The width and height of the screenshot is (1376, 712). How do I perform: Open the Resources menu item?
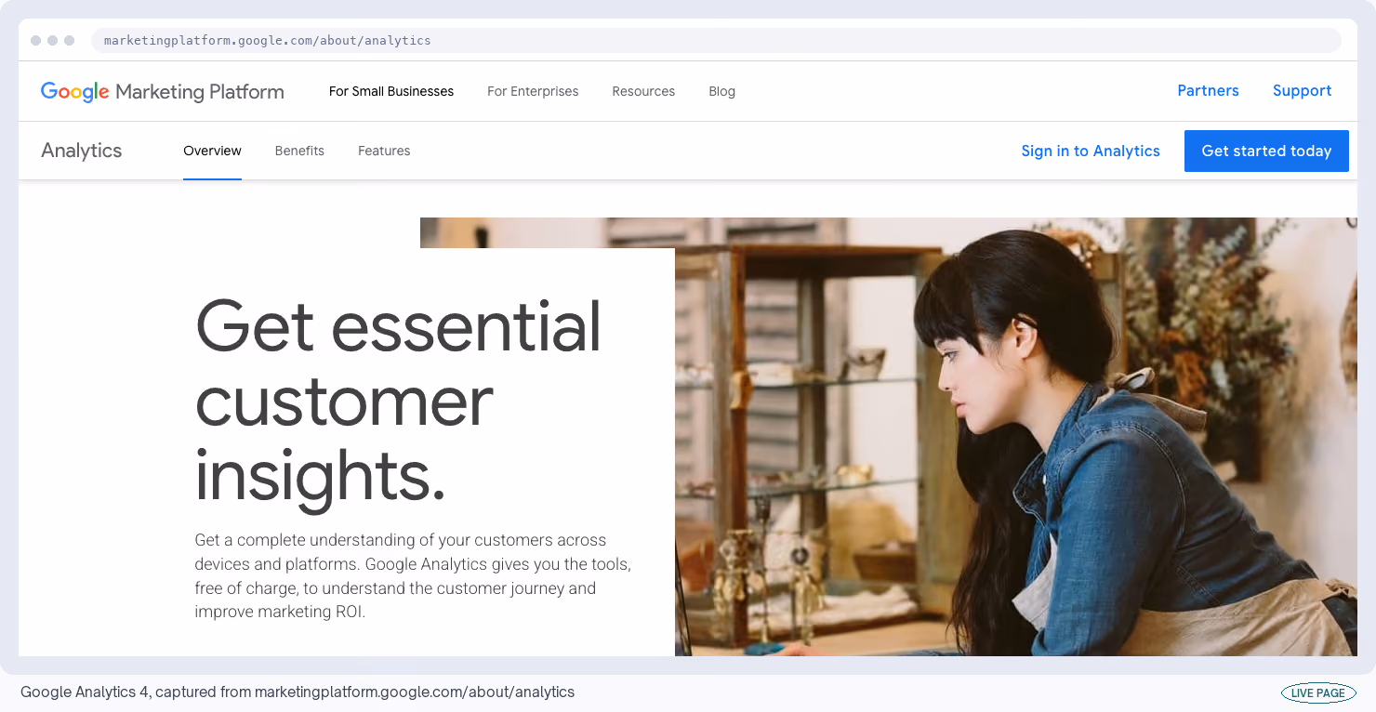pos(643,91)
